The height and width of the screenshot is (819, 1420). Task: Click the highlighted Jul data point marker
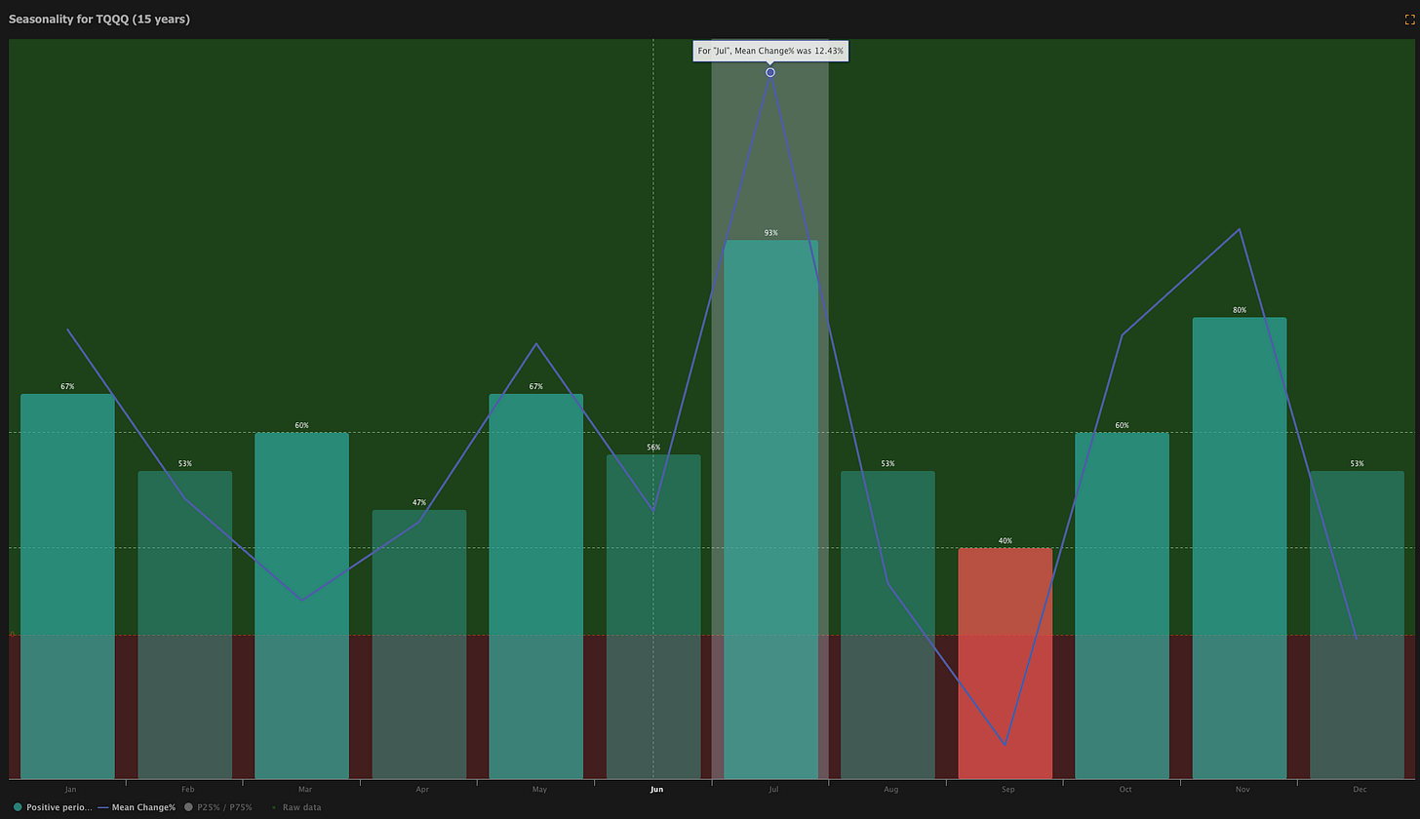(770, 72)
